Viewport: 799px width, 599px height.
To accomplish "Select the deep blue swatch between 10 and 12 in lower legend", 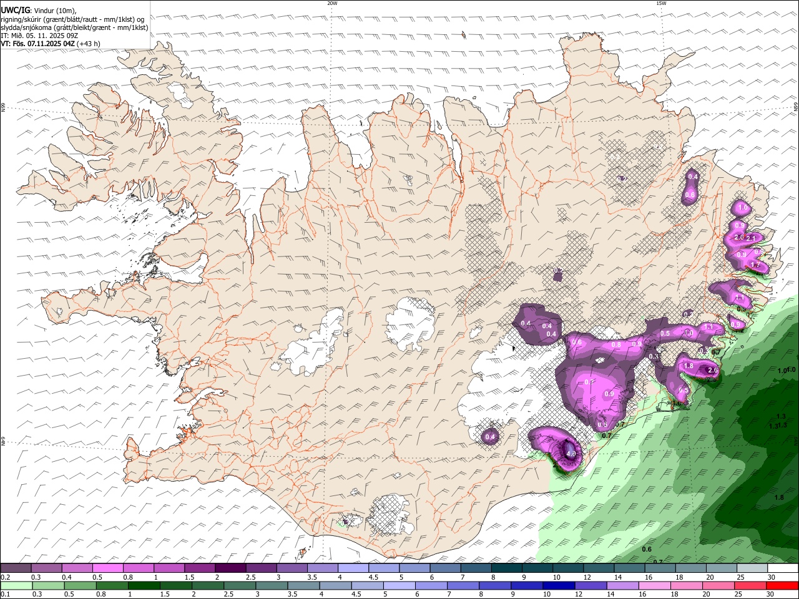I will click(x=559, y=585).
